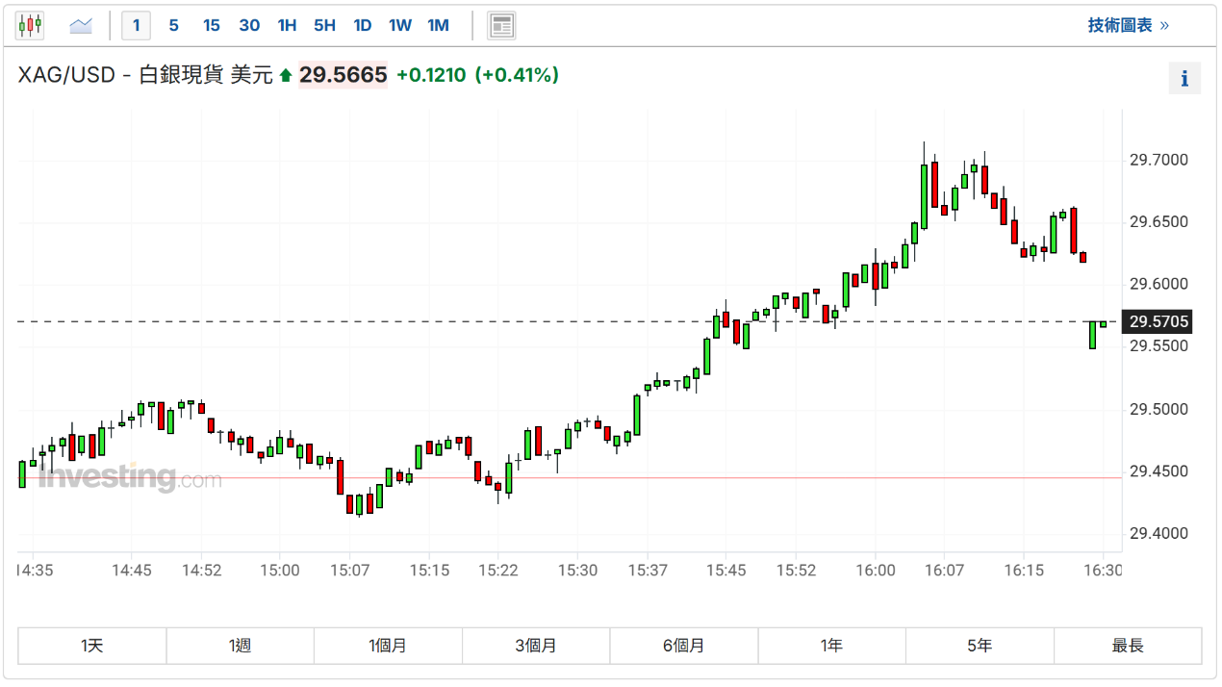Click the info icon beside the price
The image size is (1222, 687).
point(1184,78)
